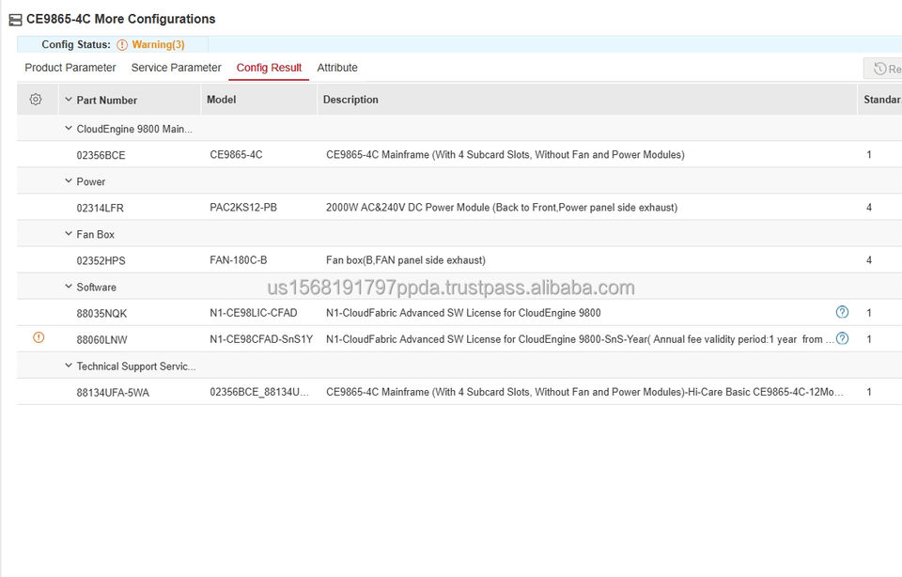
Task: Select the Config Result tab
Action: click(x=269, y=68)
